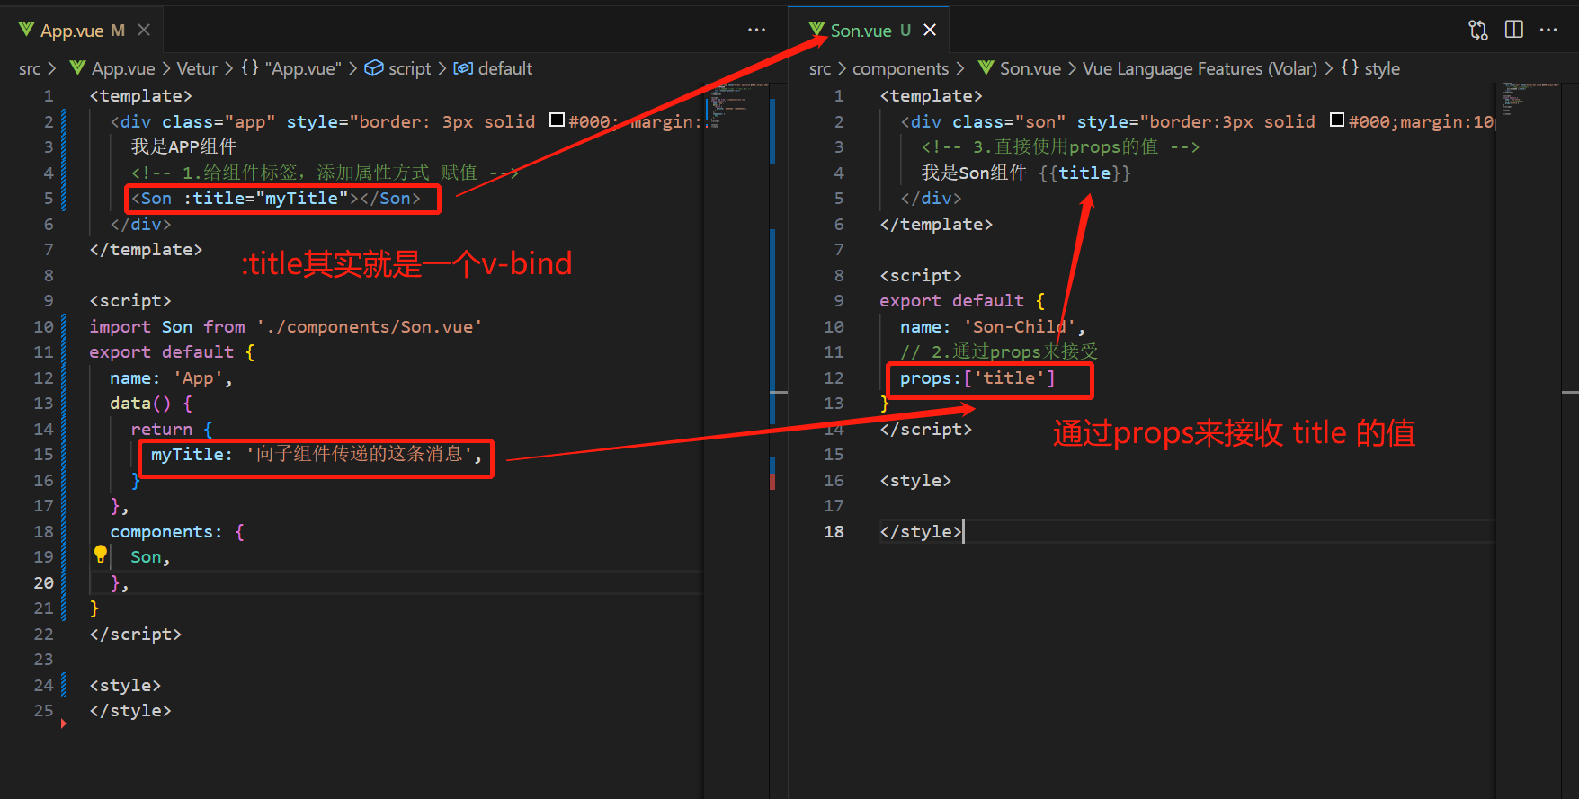Click src breadcrumb in right editor
The height and width of the screenshot is (799, 1579).
(x=820, y=68)
